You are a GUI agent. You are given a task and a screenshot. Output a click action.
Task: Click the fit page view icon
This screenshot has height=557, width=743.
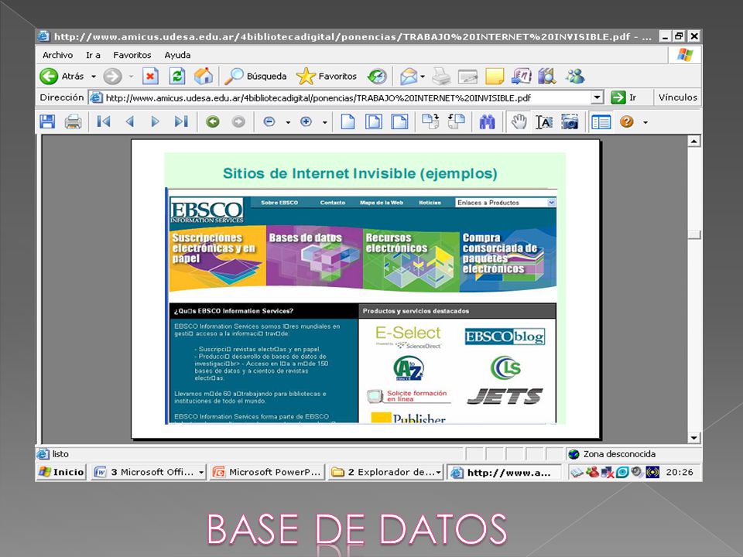point(373,121)
